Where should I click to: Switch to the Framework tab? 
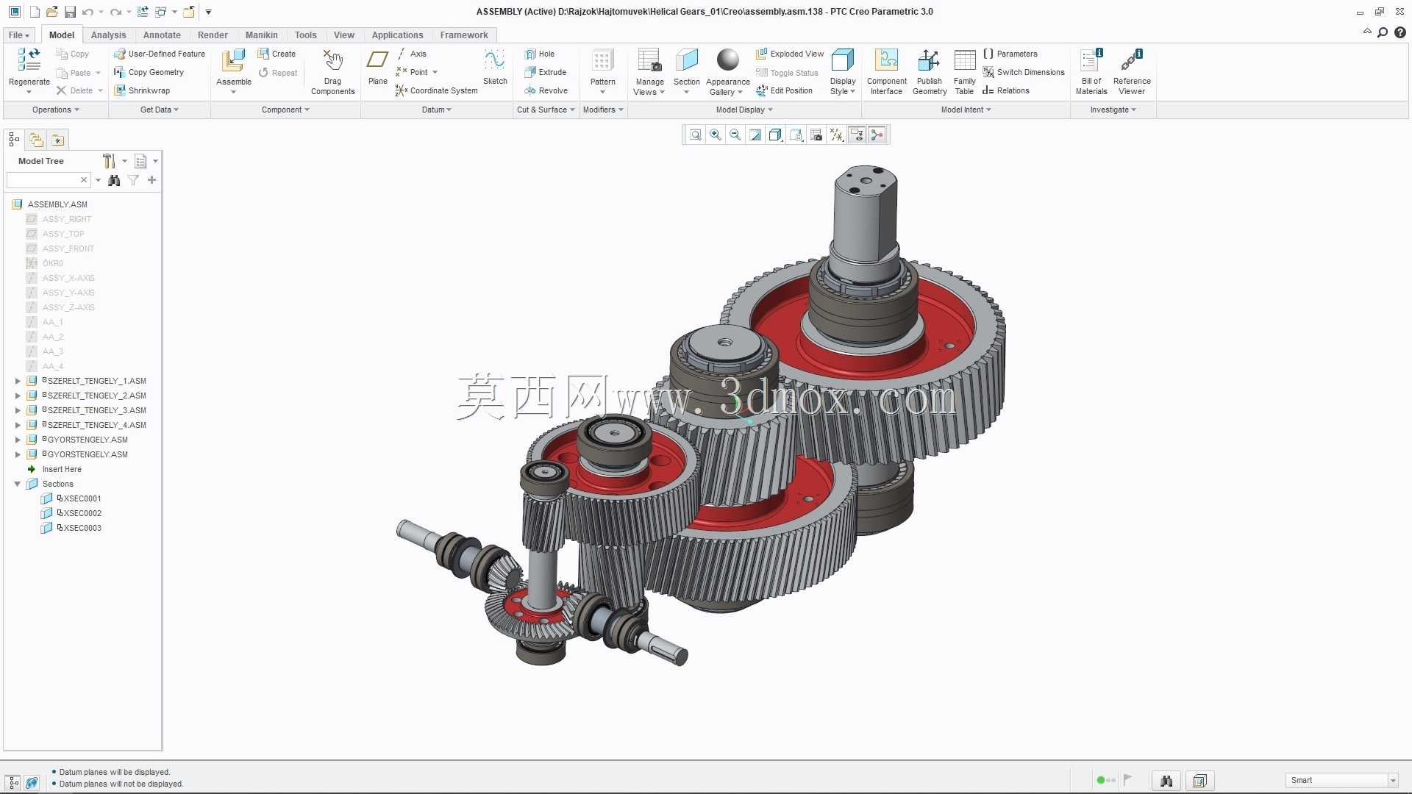pos(464,35)
